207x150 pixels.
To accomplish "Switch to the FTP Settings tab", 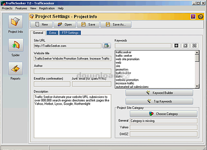I will coord(70,33).
